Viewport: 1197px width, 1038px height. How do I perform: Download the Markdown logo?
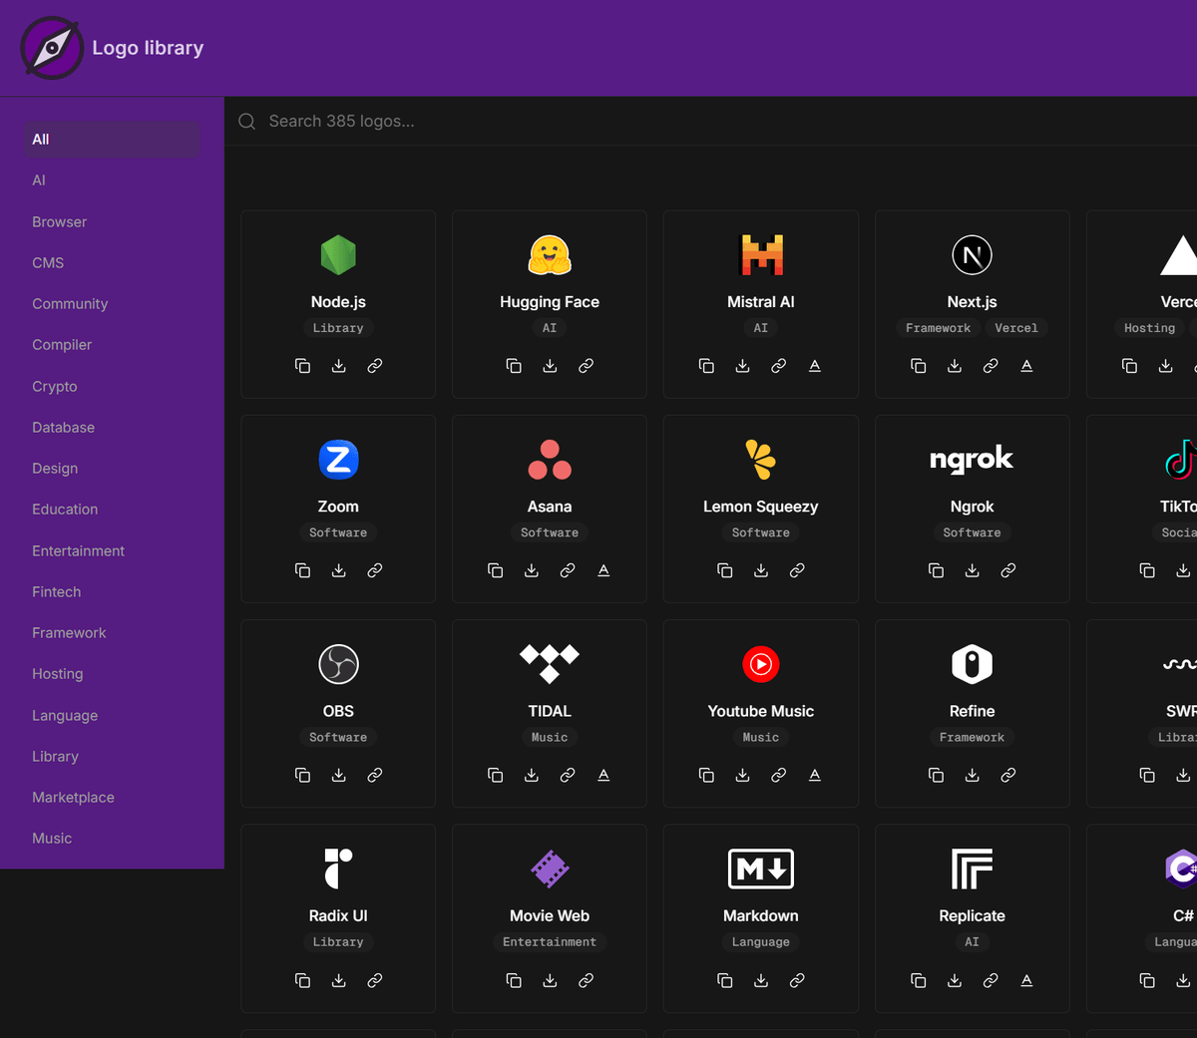[x=761, y=980]
